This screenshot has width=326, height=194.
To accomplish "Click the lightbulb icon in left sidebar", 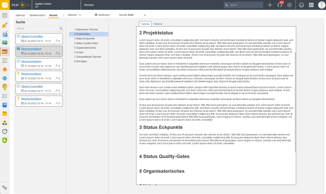I will [5, 87].
